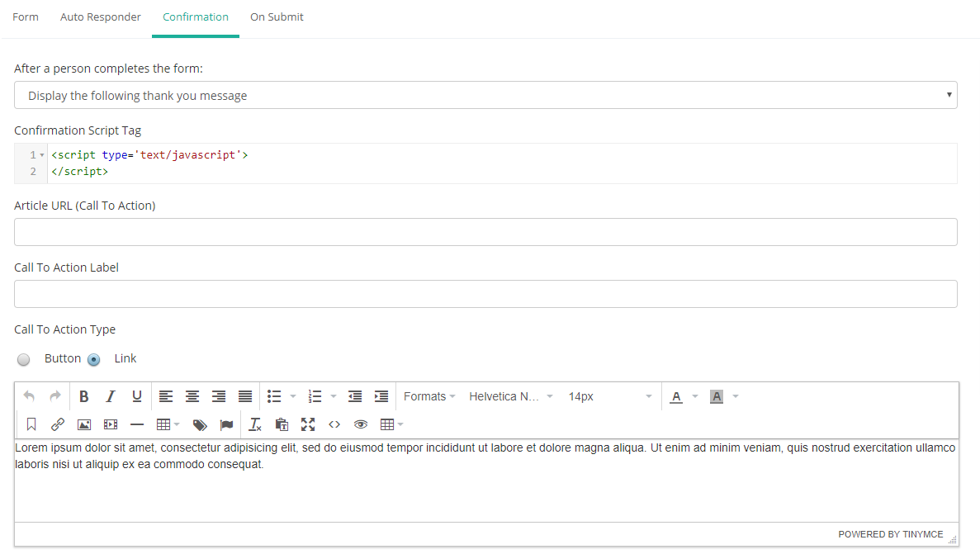Image resolution: width=980 pixels, height=554 pixels.
Task: Insert a media video
Action: 111,424
